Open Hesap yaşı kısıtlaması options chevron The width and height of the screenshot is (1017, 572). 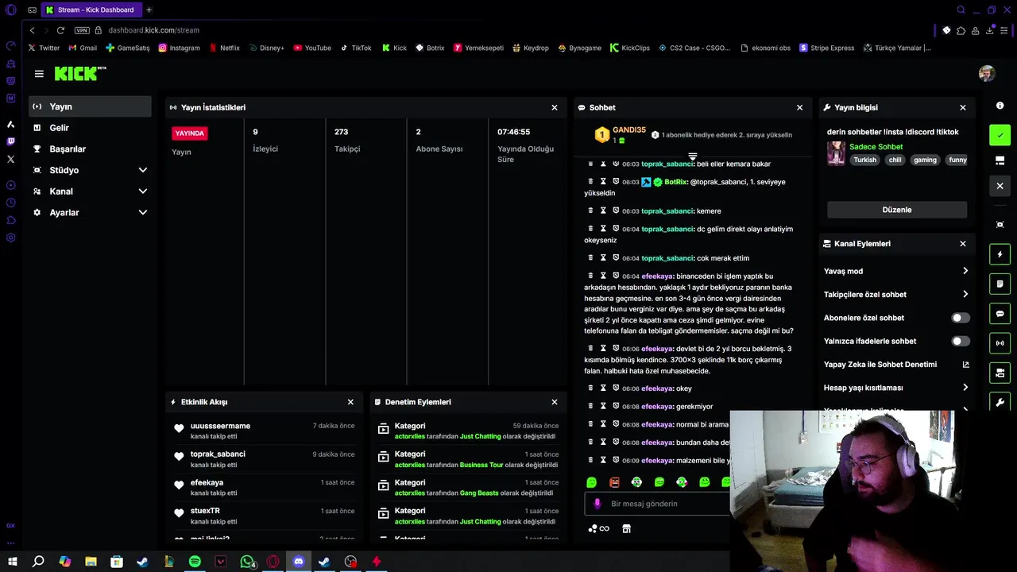tap(965, 388)
